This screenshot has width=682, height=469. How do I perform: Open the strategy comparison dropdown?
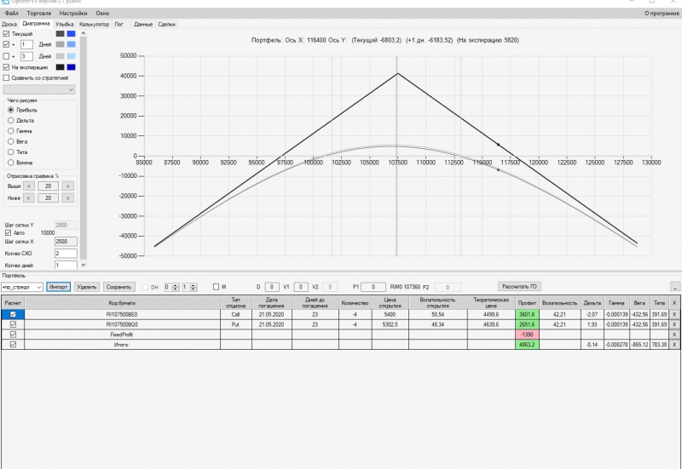coord(39,89)
